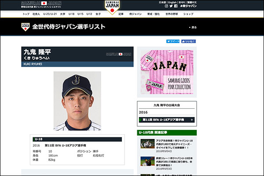Like the page with the いいね button
This screenshot has height=176, width=264.
pos(188,41)
